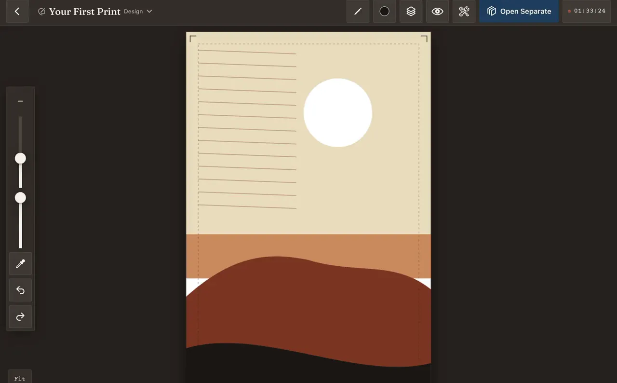Open the layers panel icon

(x=411, y=11)
